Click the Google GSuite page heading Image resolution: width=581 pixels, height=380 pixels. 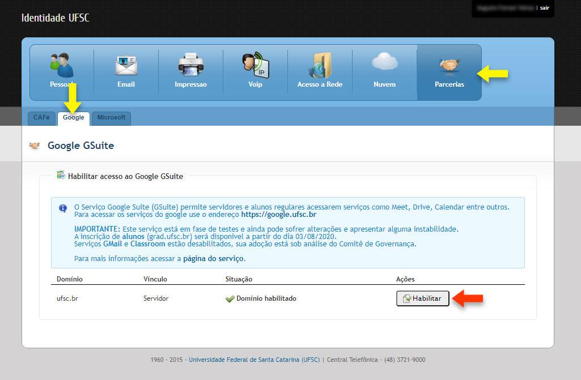click(81, 146)
